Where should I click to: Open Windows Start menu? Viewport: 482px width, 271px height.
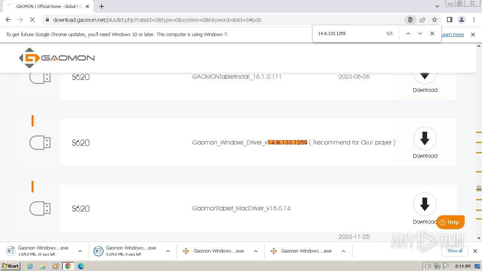(x=11, y=266)
